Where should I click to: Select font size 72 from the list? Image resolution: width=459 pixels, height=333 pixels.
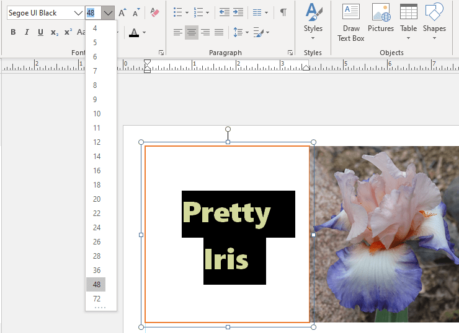click(x=96, y=299)
